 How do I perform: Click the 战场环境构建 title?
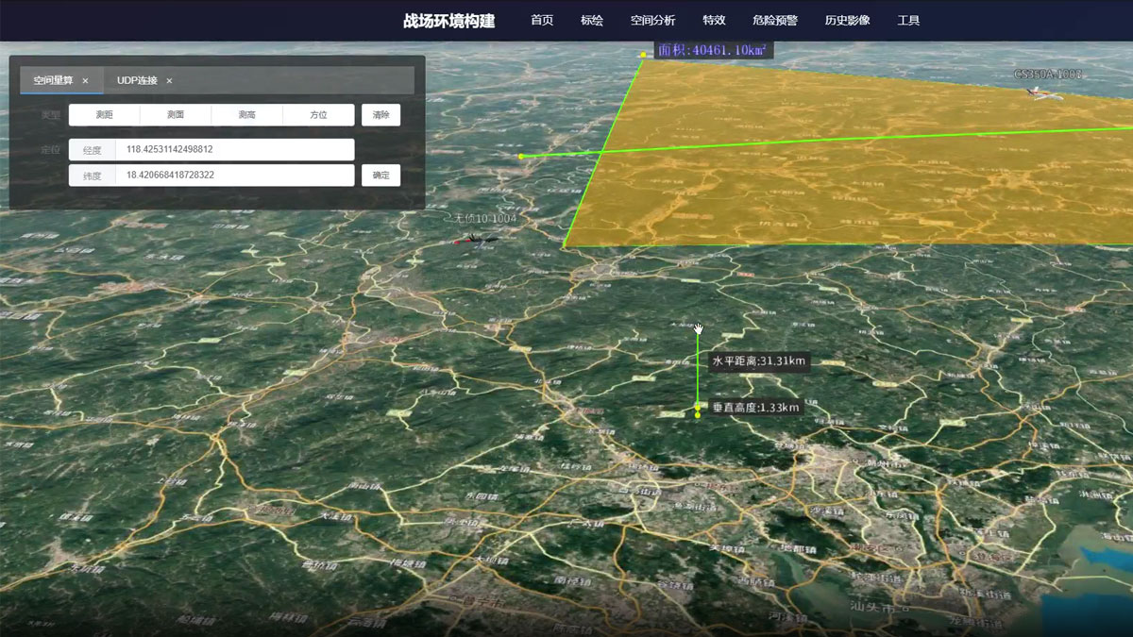point(449,21)
